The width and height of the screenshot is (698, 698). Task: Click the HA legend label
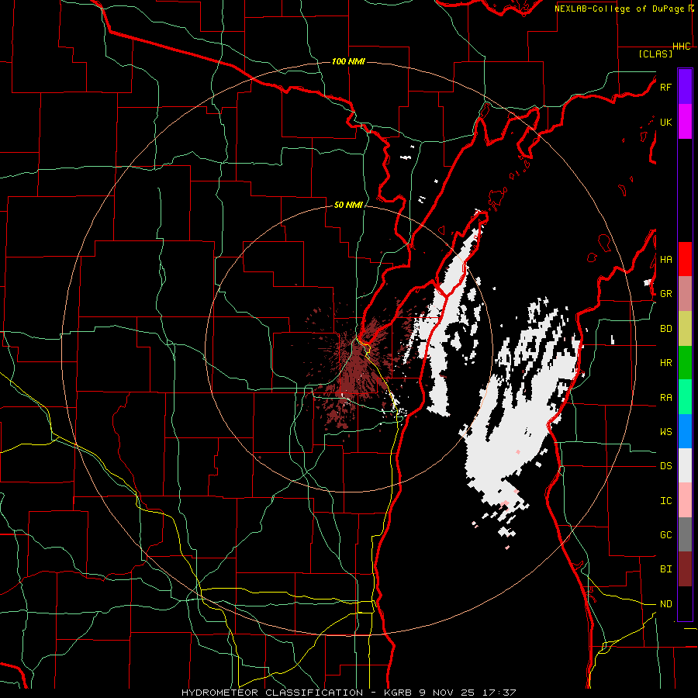click(x=665, y=260)
